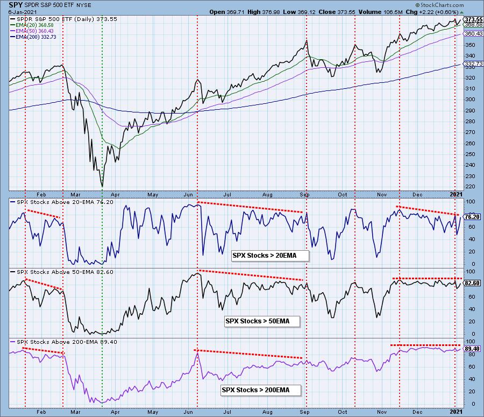Click the 373.55 last-price tag on price axis
484x417 pixels.
pos(473,19)
